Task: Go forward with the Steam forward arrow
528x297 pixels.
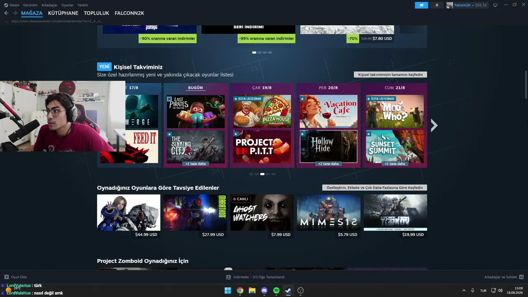Action: click(15, 13)
